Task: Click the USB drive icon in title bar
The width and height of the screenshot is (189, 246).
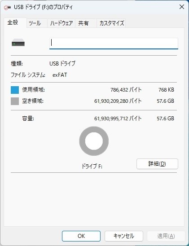Action: (7, 7)
